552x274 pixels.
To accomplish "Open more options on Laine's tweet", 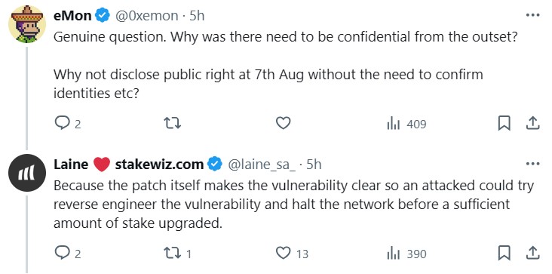I will tap(532, 164).
